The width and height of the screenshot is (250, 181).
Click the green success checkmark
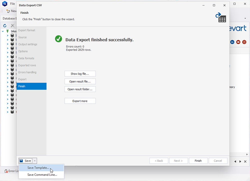pos(58,39)
